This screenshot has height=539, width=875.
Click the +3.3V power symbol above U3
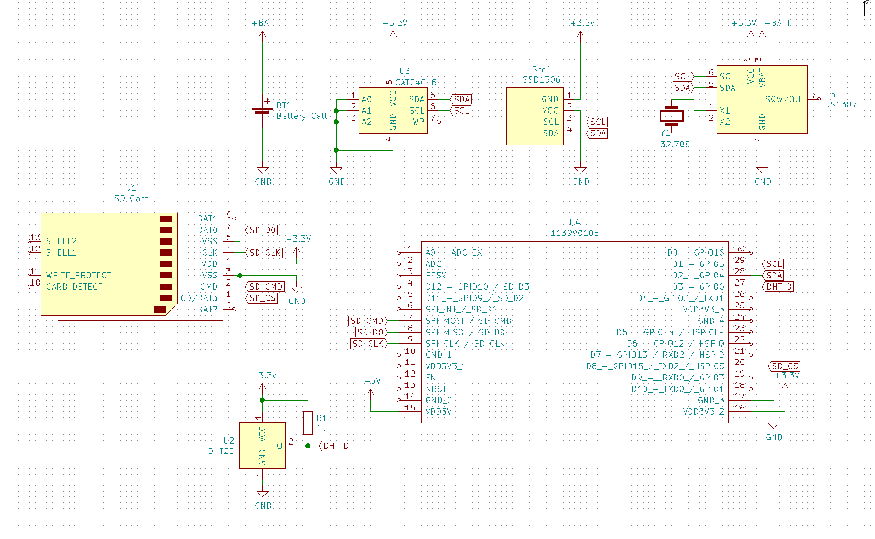[394, 28]
